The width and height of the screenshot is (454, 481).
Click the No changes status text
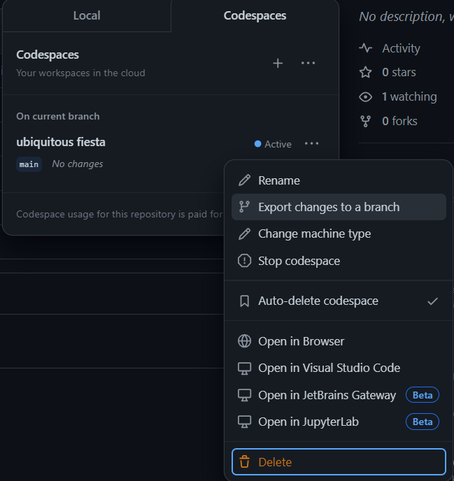pos(78,164)
